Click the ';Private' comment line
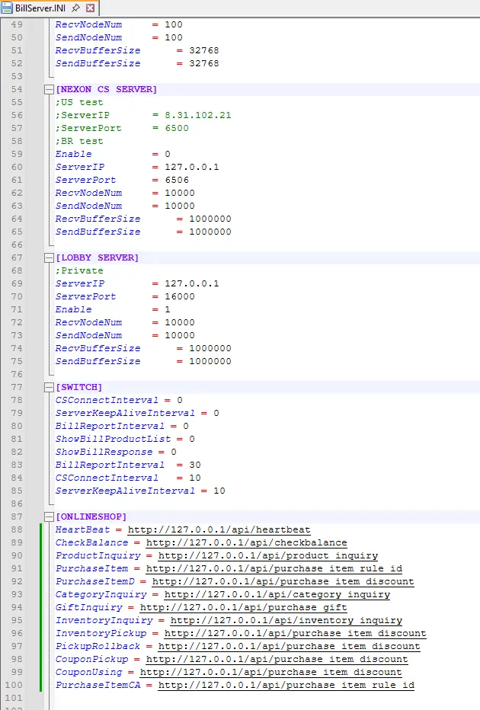Screen dimensions: 480x710 79,270
